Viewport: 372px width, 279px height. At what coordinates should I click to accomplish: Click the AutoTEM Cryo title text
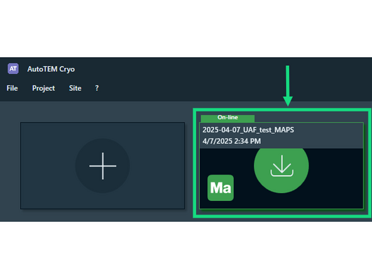pyautogui.click(x=51, y=69)
